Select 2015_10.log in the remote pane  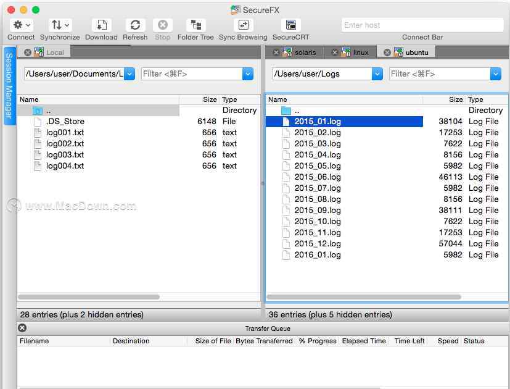click(318, 222)
